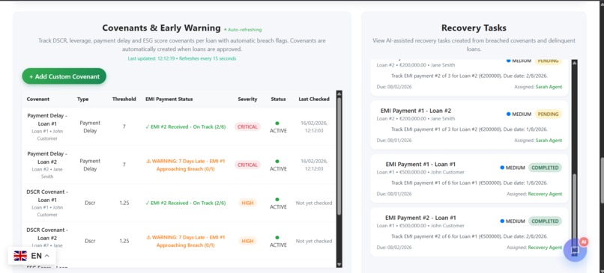Click CRITICAL badge in Payment Delay Loan #2 row
Screen dimensions: 604x273
(x=248, y=165)
